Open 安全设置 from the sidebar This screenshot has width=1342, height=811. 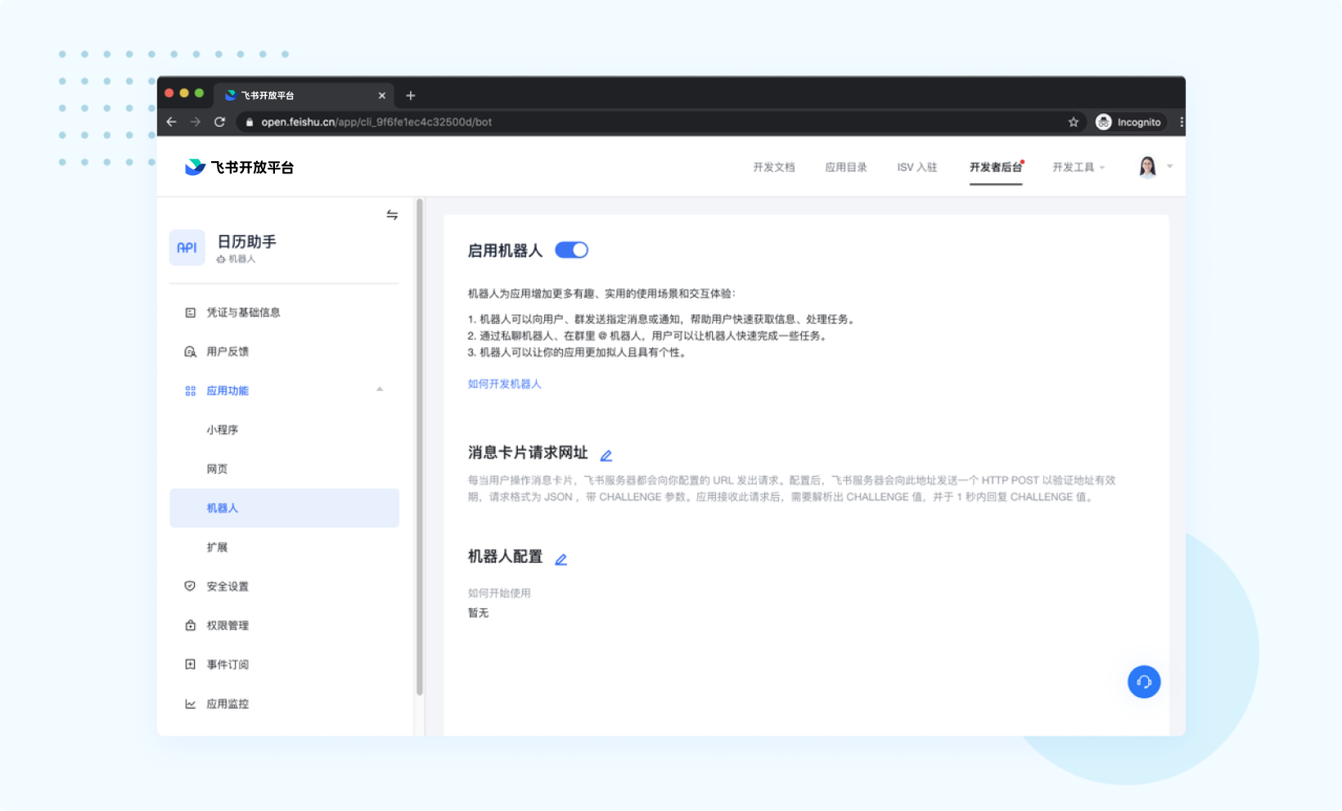pos(227,586)
